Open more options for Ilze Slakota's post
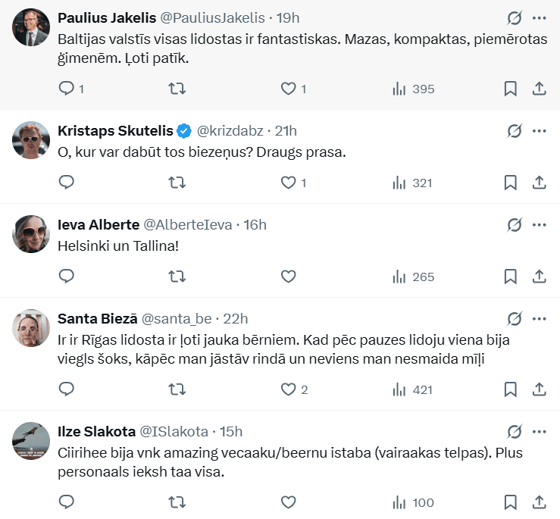Screen dimensions: 560x519 coord(540,432)
